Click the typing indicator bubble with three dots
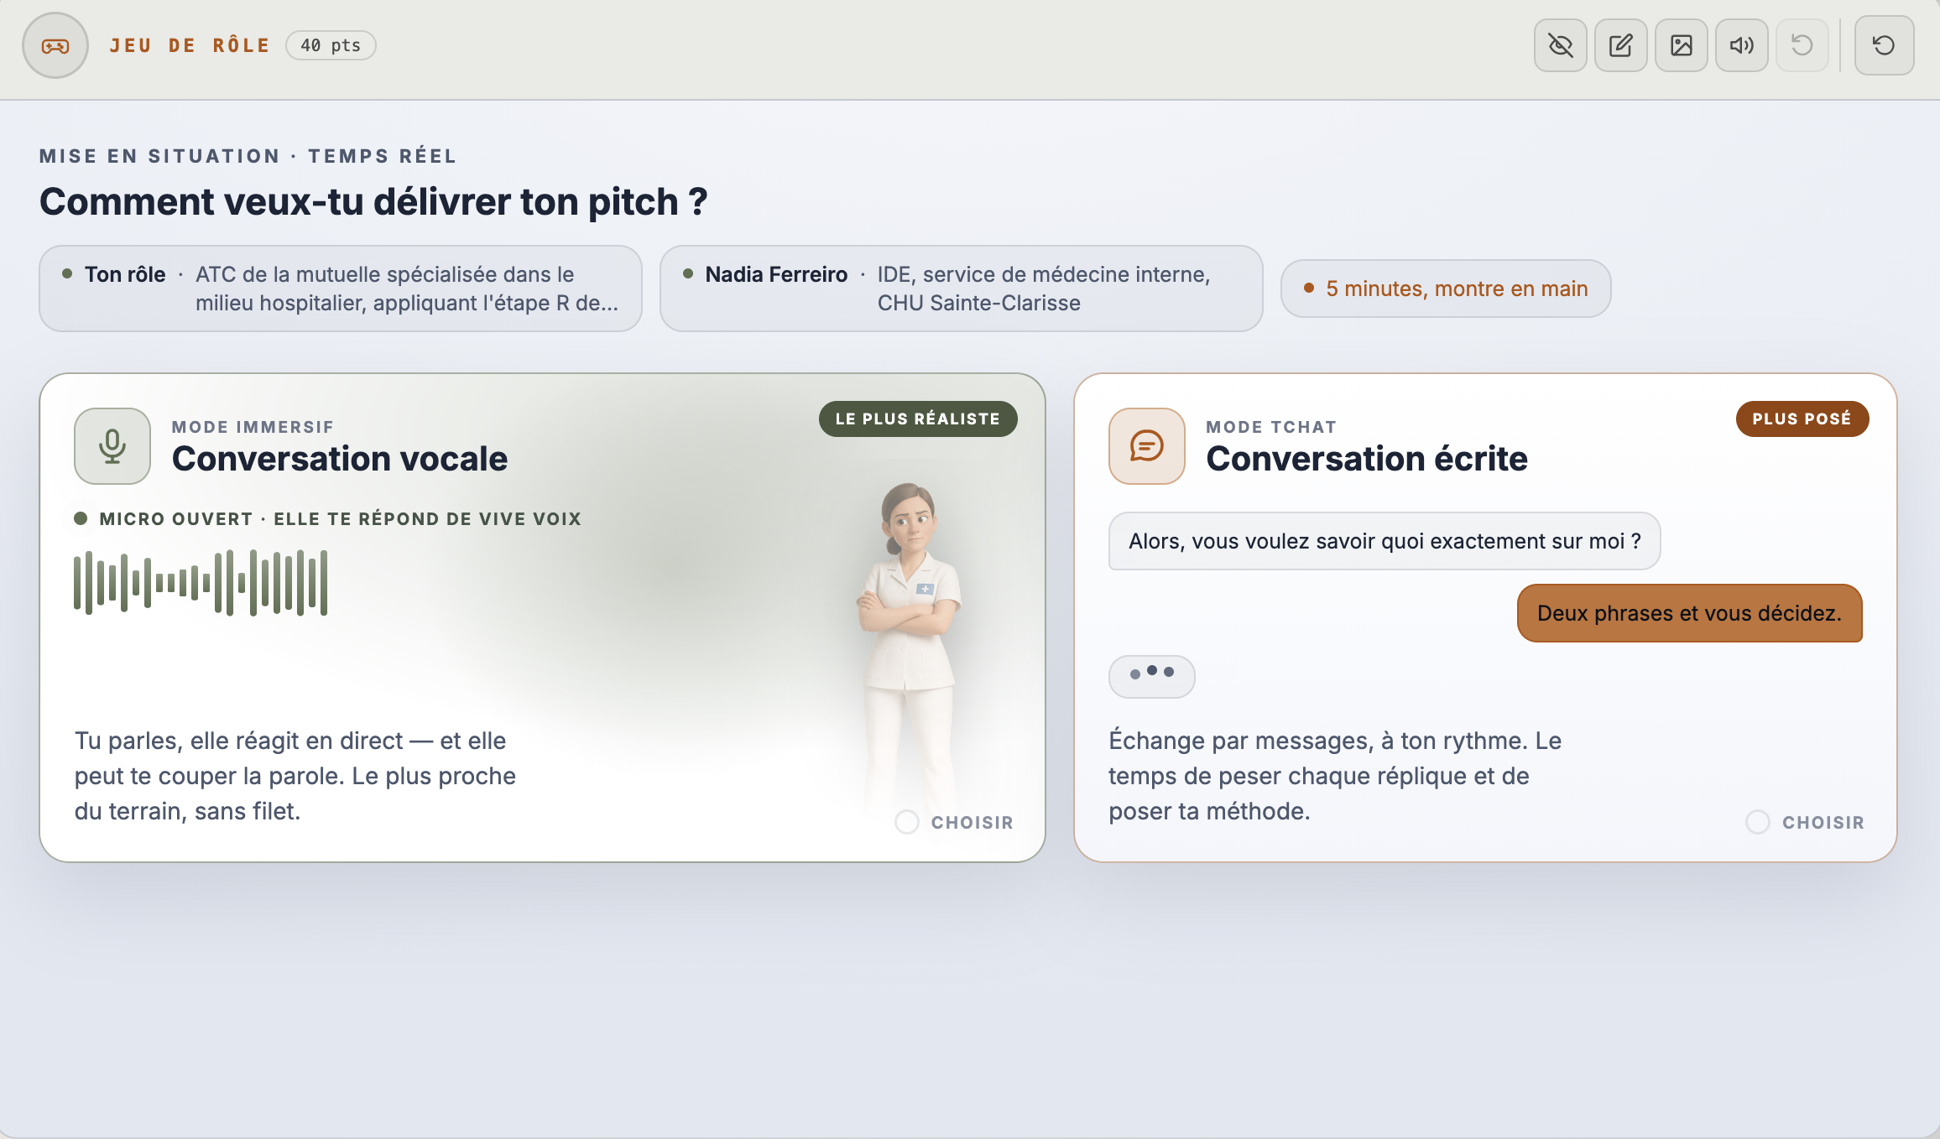The height and width of the screenshot is (1139, 1940). tap(1151, 676)
